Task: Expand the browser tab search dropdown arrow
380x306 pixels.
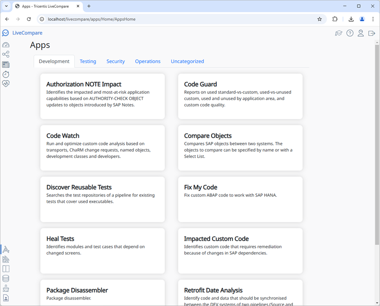Action: point(7,6)
